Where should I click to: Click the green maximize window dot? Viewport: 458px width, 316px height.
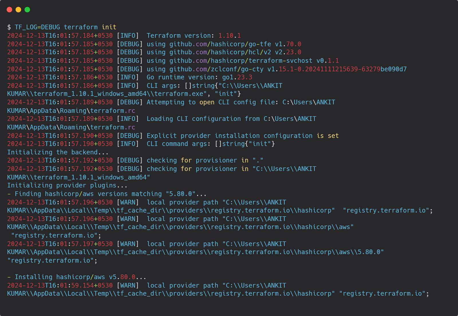click(27, 10)
